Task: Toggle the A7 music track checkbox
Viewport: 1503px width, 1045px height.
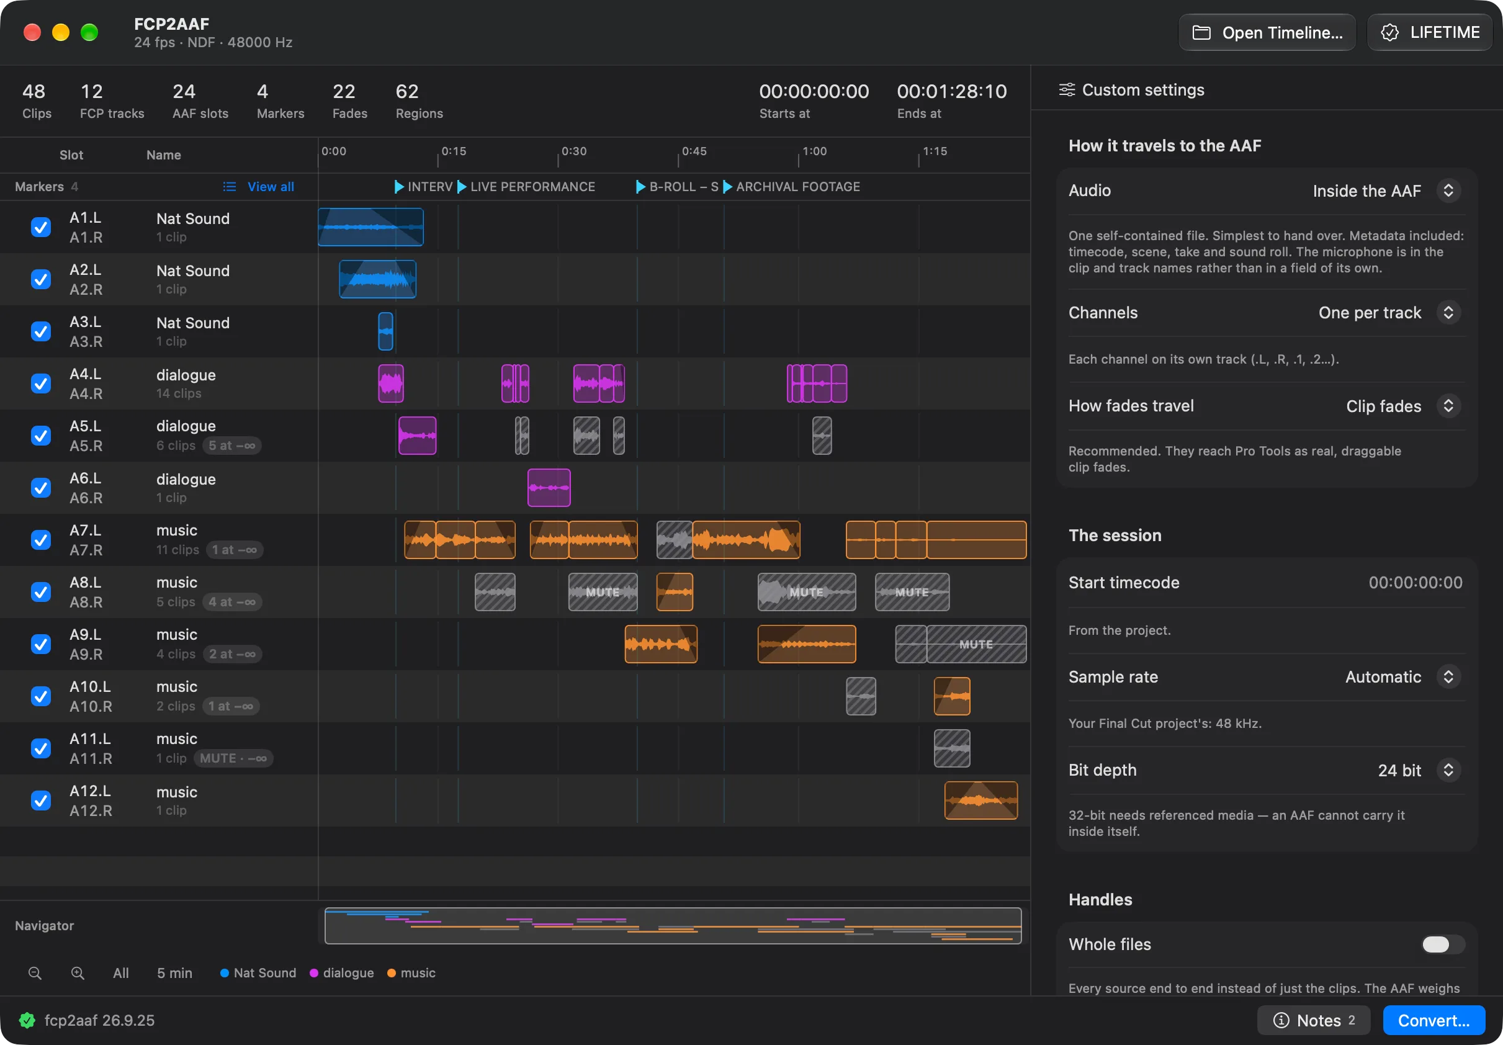Action: [x=40, y=540]
